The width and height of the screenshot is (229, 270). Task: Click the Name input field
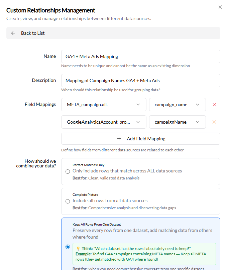(140, 56)
